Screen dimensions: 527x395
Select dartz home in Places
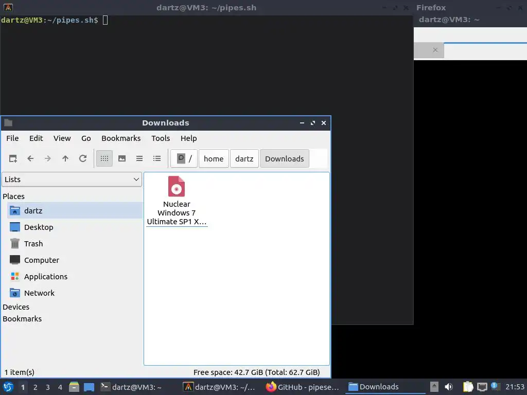tap(75, 210)
